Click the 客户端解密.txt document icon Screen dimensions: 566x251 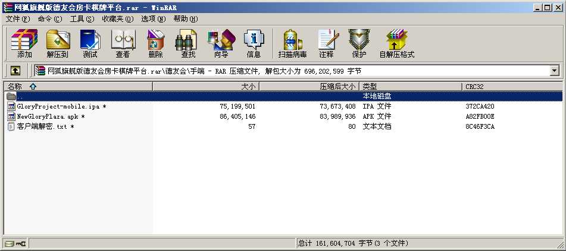pos(11,127)
